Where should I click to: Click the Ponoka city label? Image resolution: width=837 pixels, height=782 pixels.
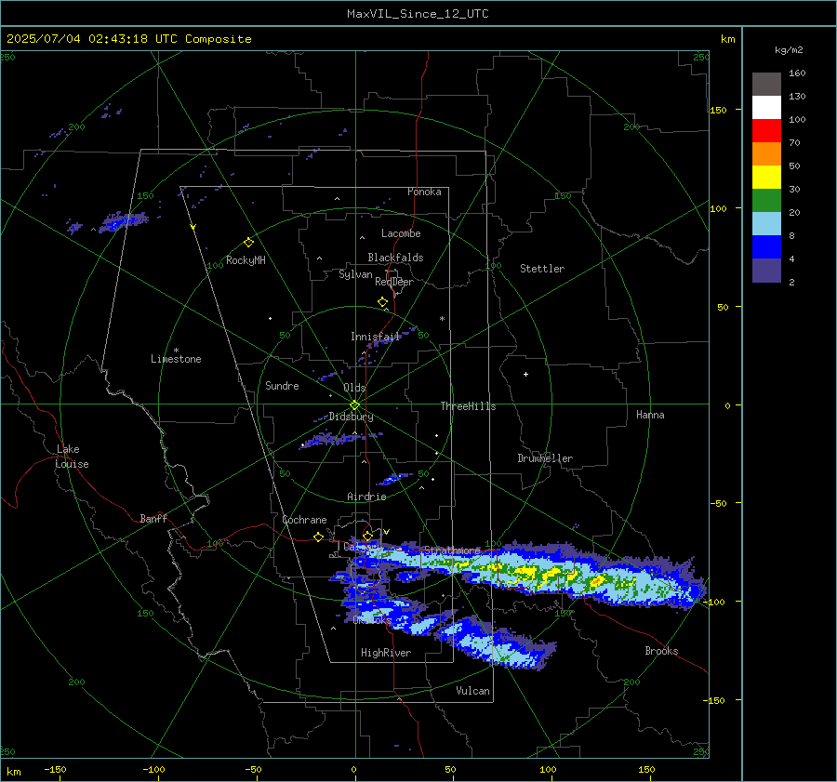[x=424, y=192]
